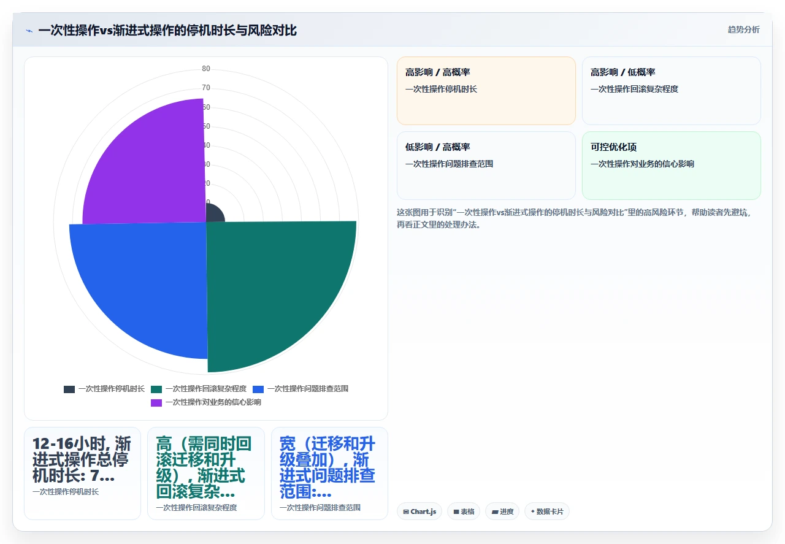
Task: Click 一次性操作回滚复杂程度 caption under teal data card
Action: [196, 508]
